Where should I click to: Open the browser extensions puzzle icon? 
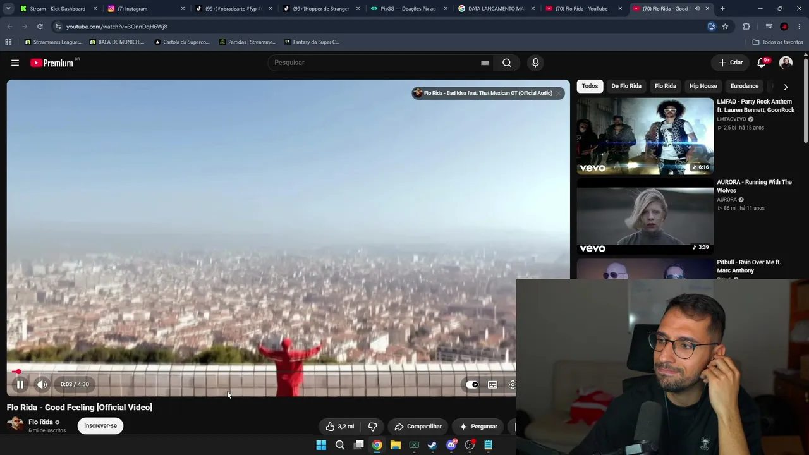point(746,27)
